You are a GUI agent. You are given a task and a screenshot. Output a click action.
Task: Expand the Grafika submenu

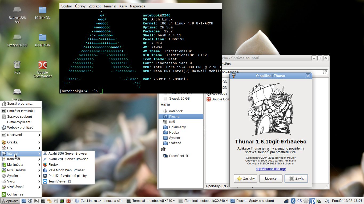coord(21,142)
